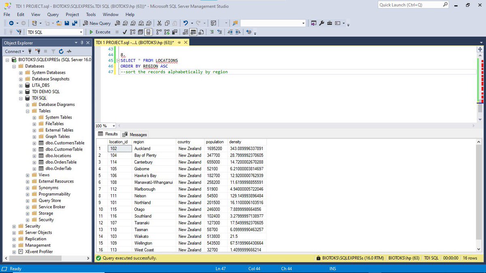Open the Connect dropdown in Object Explorer
The image size is (486, 273).
(x=15, y=51)
